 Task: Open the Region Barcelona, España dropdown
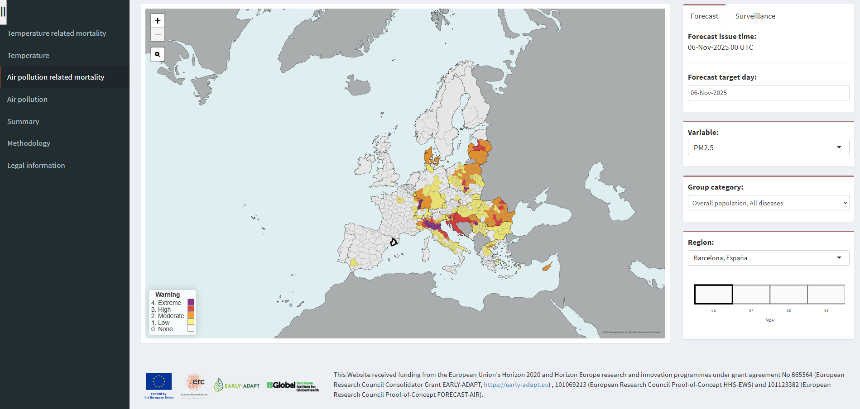768,258
